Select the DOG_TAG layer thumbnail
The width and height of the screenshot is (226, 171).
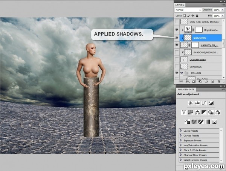[184, 22]
